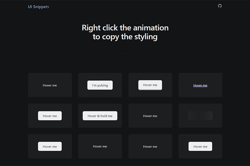Click white "Hover me" button left of "Hover & hold me"
The image size is (250, 166).
click(x=50, y=116)
